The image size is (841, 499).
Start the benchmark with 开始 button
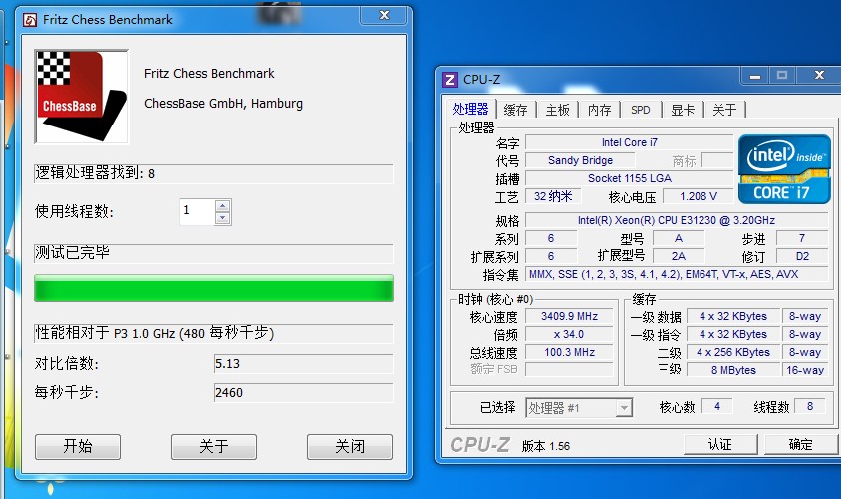(x=78, y=446)
